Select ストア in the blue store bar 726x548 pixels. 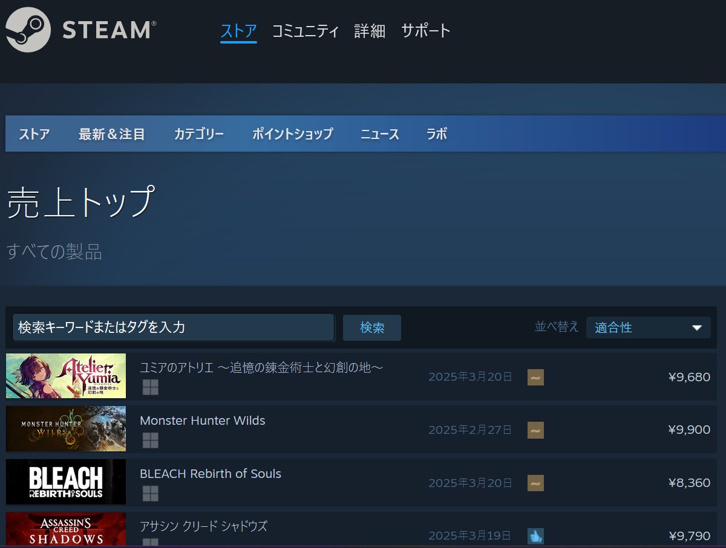[34, 134]
